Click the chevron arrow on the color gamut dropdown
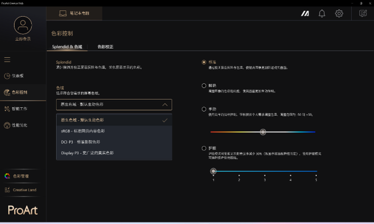 (165, 104)
